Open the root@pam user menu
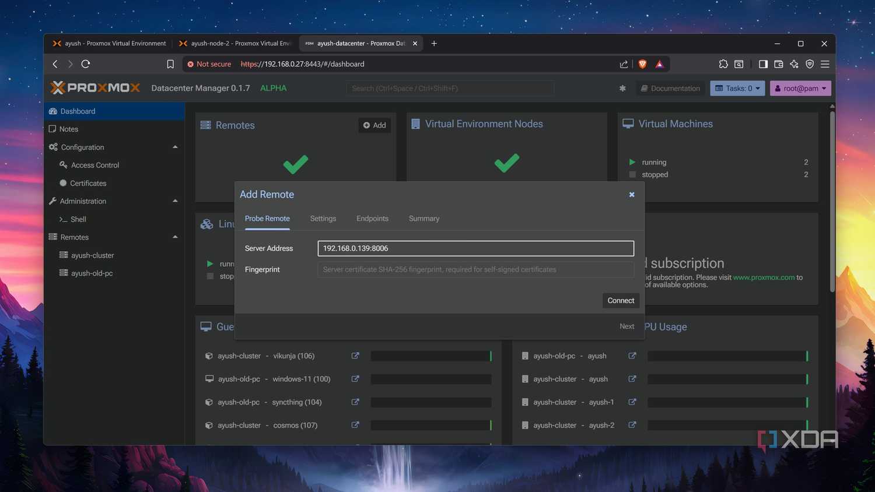 coord(800,89)
